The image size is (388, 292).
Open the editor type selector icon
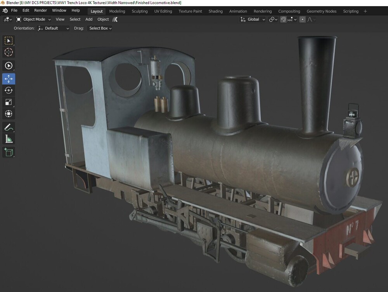click(7, 19)
